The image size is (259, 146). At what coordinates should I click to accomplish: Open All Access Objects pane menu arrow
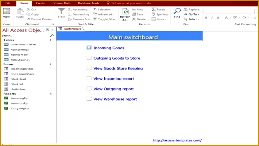point(47,30)
